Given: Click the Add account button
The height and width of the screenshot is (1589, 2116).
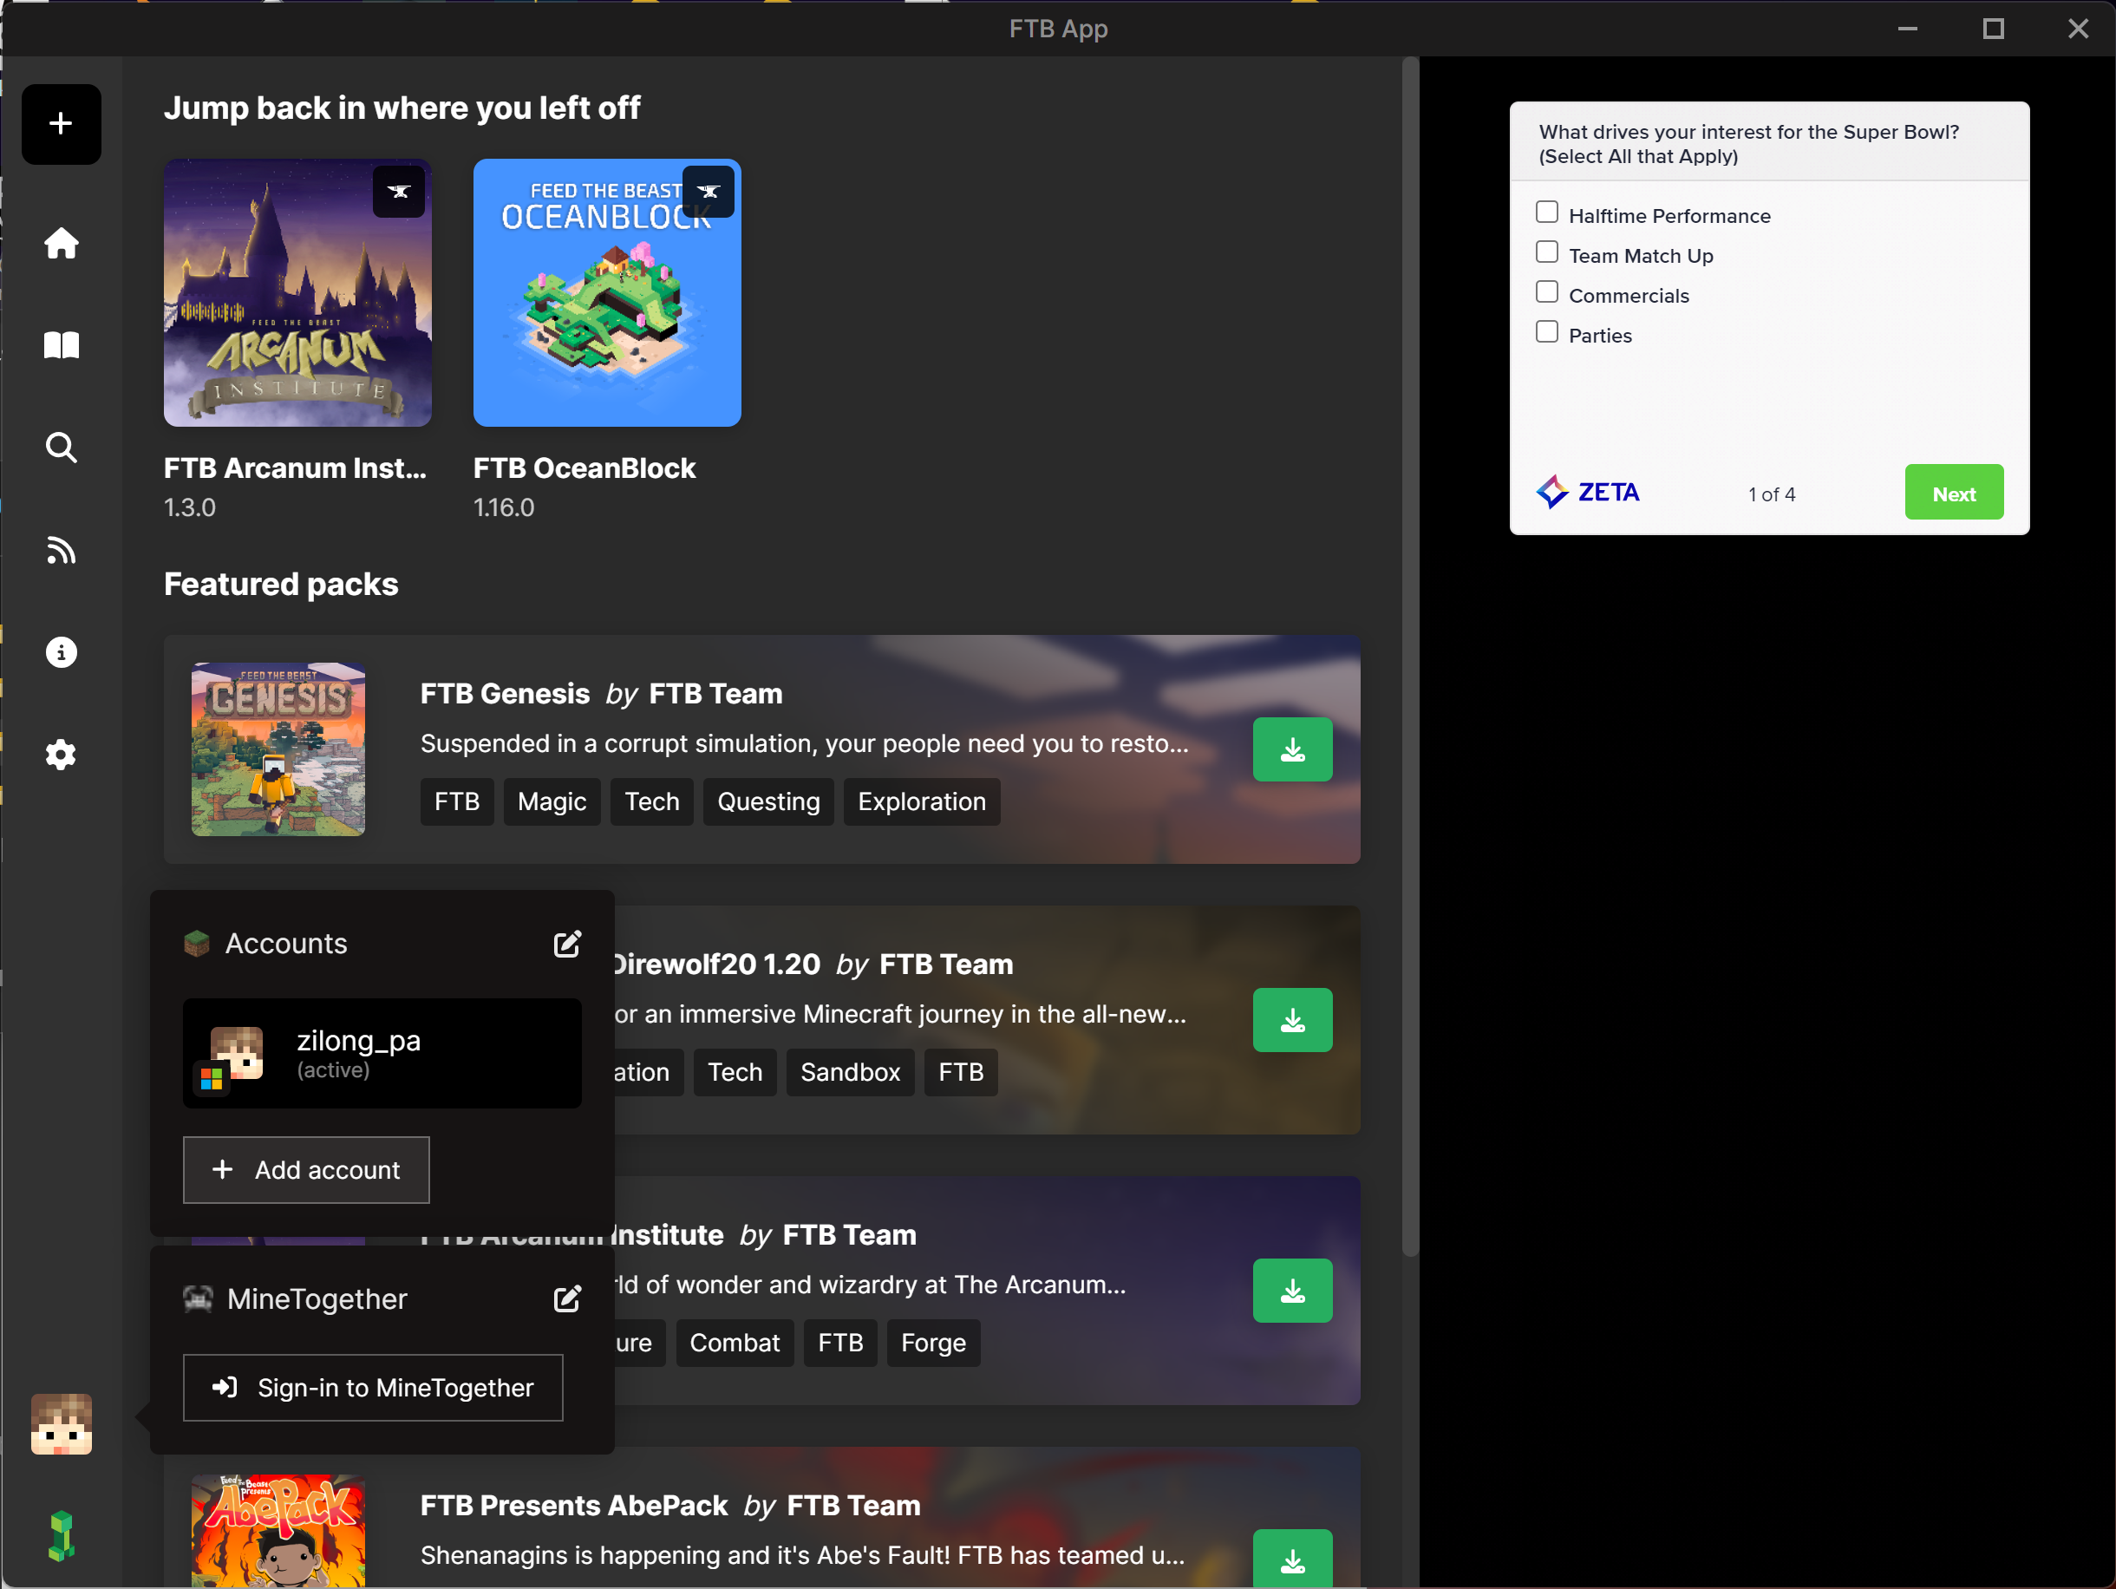Looking at the screenshot, I should [x=306, y=1170].
